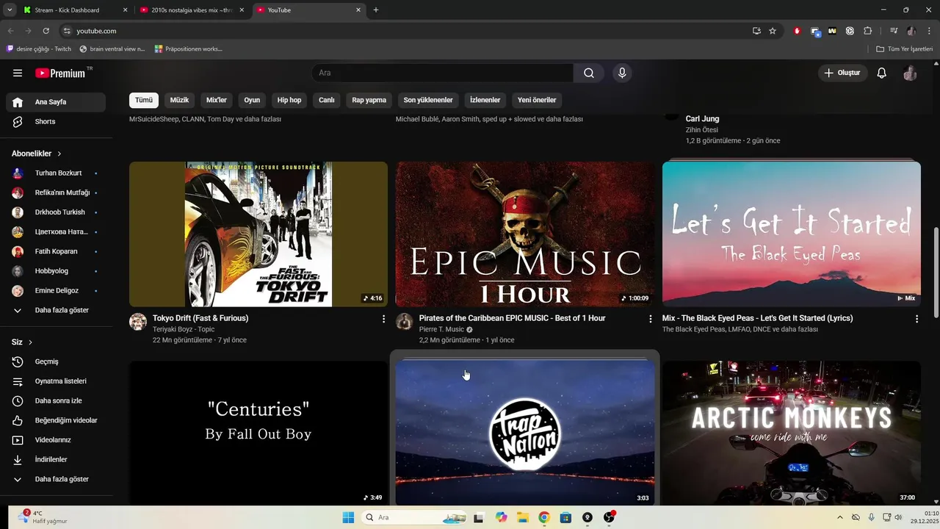Select the Son yüklenenler chip
The width and height of the screenshot is (940, 529).
(428, 100)
